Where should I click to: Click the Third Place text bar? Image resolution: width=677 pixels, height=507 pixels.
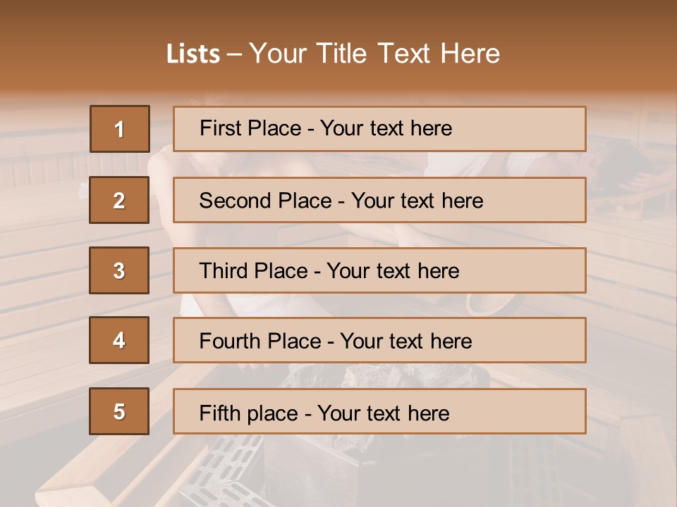pos(379,270)
